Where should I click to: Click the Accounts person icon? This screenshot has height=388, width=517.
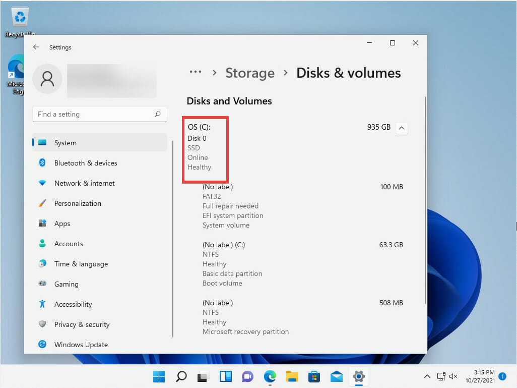(x=42, y=243)
